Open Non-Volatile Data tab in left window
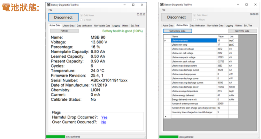The image size is (261, 139). (x=102, y=26)
